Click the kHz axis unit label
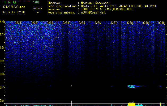The image size is (167, 106). [x=2, y=21]
